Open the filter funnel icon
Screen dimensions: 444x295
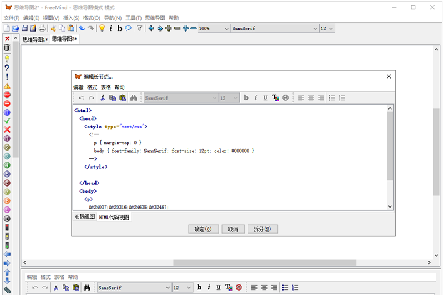pyautogui.click(x=140, y=28)
